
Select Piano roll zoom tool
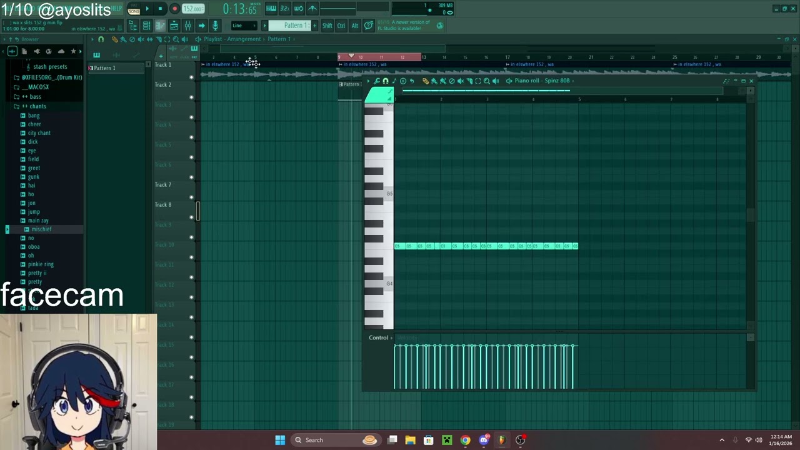point(487,81)
